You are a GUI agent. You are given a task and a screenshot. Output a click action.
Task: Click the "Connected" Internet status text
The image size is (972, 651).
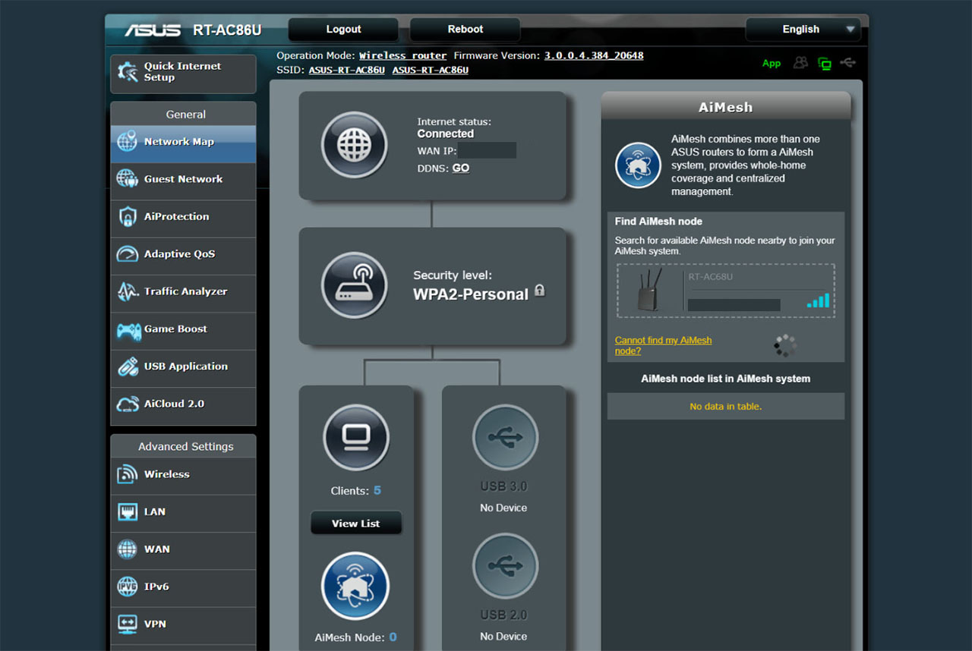pos(446,134)
